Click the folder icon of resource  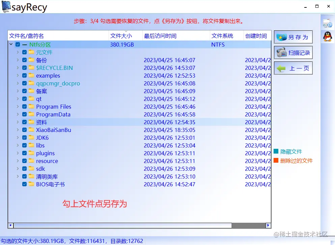(x=31, y=161)
